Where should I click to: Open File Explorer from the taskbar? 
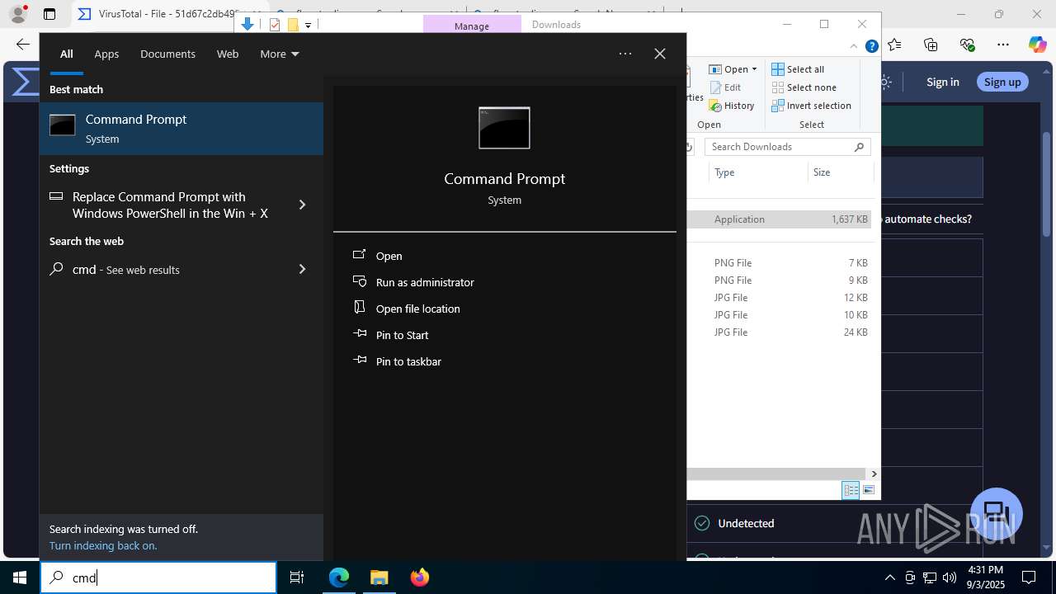(379, 577)
